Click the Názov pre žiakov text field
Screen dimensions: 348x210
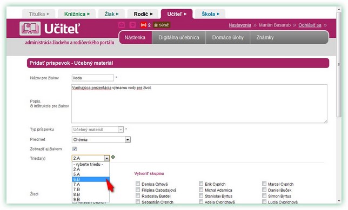(x=93, y=78)
